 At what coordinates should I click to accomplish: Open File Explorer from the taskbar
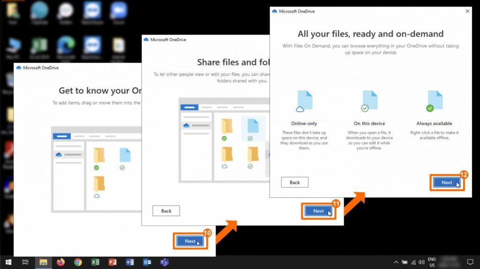click(x=43, y=262)
